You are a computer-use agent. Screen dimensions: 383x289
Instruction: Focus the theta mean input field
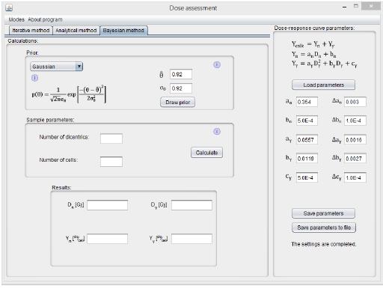click(181, 74)
